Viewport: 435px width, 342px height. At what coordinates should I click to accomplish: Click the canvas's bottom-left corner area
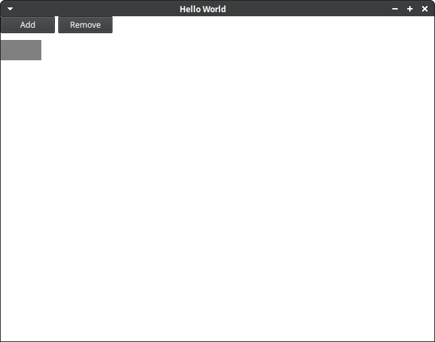coord(10,332)
